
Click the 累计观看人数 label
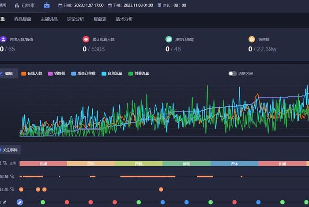(103, 40)
